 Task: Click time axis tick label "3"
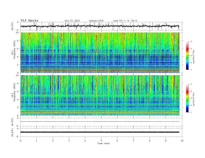click(x=69, y=141)
